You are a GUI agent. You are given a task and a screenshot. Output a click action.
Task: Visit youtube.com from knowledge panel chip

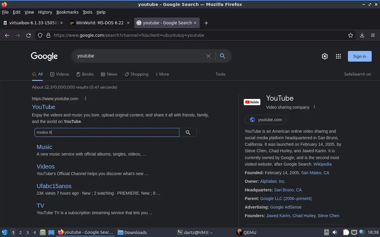265,120
